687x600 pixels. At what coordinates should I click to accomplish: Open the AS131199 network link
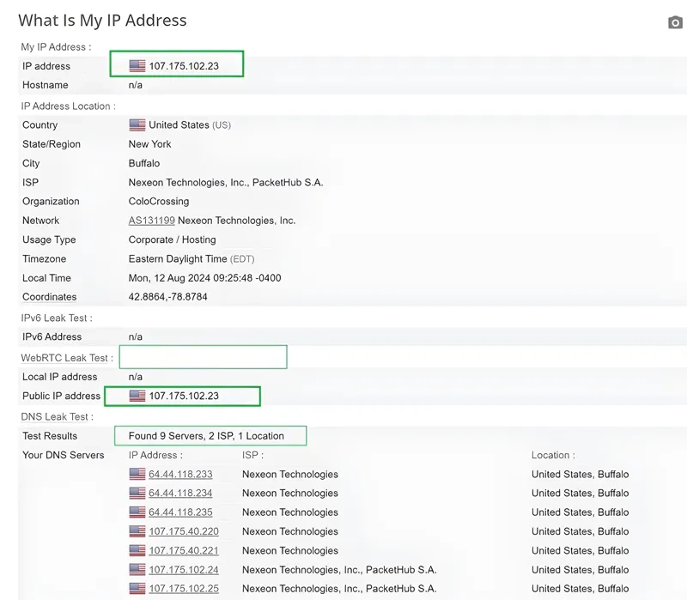click(151, 221)
